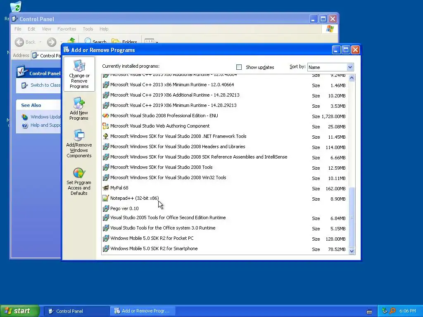
Task: Open Change or Remove Programs section
Action: [79, 74]
